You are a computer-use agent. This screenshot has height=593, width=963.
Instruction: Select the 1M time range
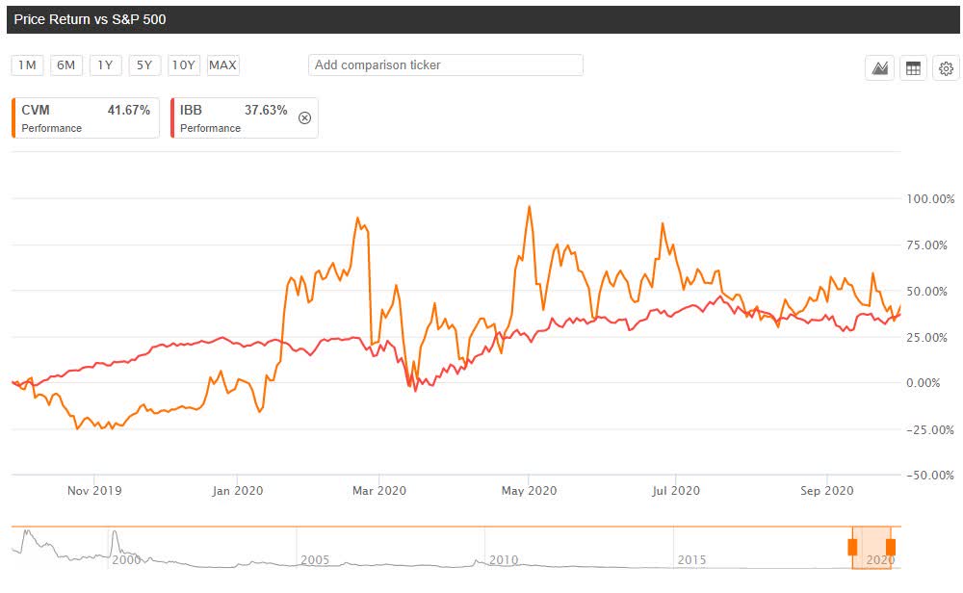tap(27, 65)
